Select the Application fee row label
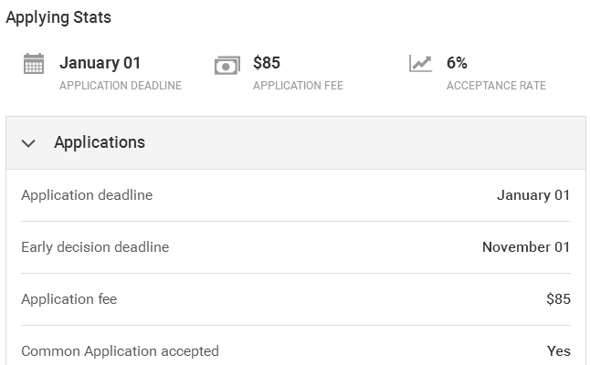 point(69,299)
